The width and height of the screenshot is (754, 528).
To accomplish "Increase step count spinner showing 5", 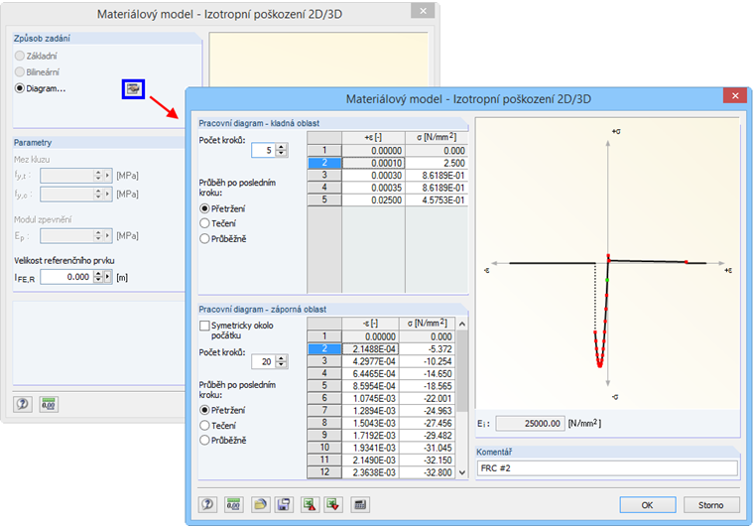I will tap(282, 147).
